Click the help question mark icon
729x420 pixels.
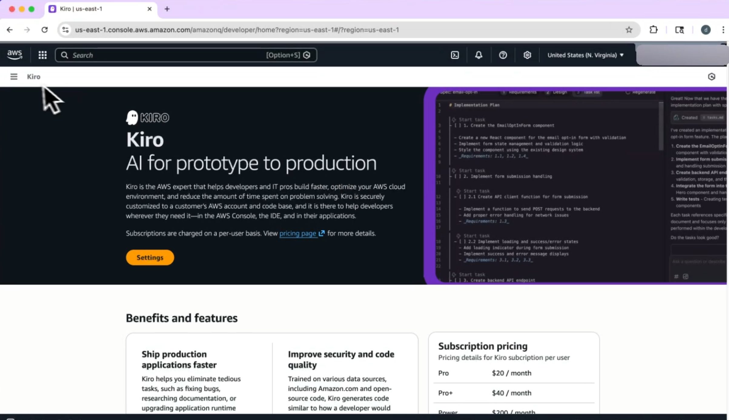(x=503, y=55)
